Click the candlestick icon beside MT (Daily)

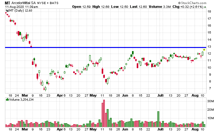[7, 11]
